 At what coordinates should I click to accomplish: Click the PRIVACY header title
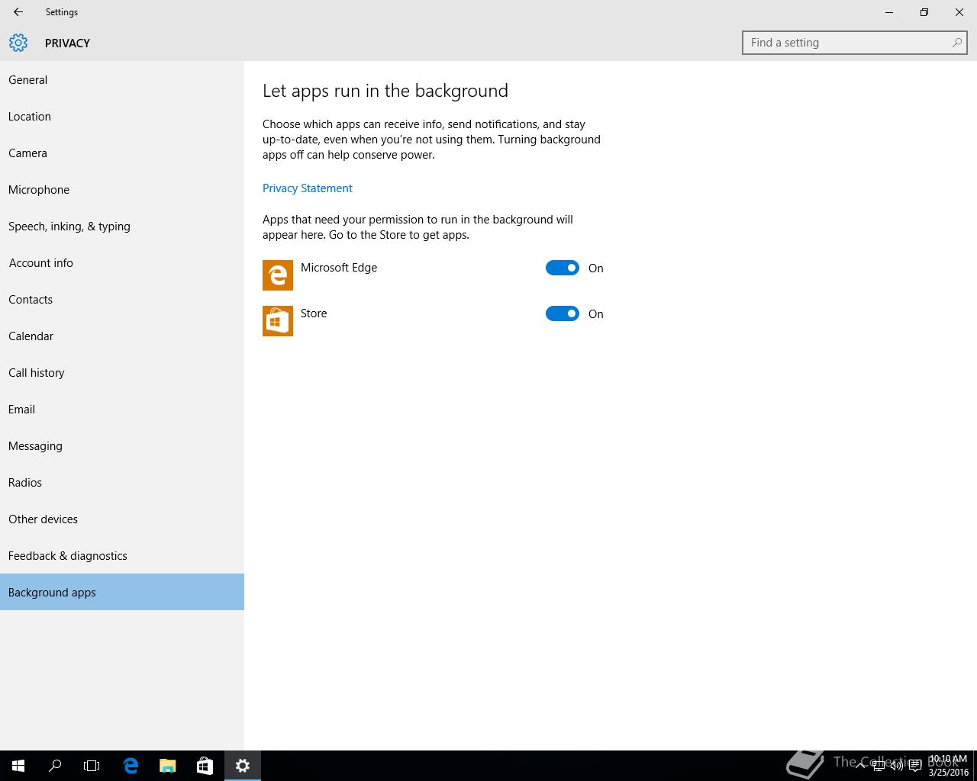coord(67,43)
